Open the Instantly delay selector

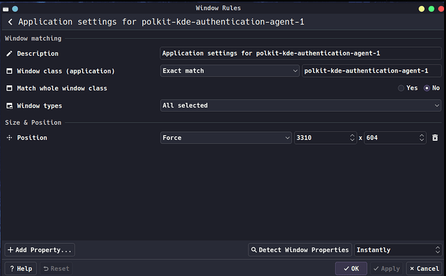point(398,249)
